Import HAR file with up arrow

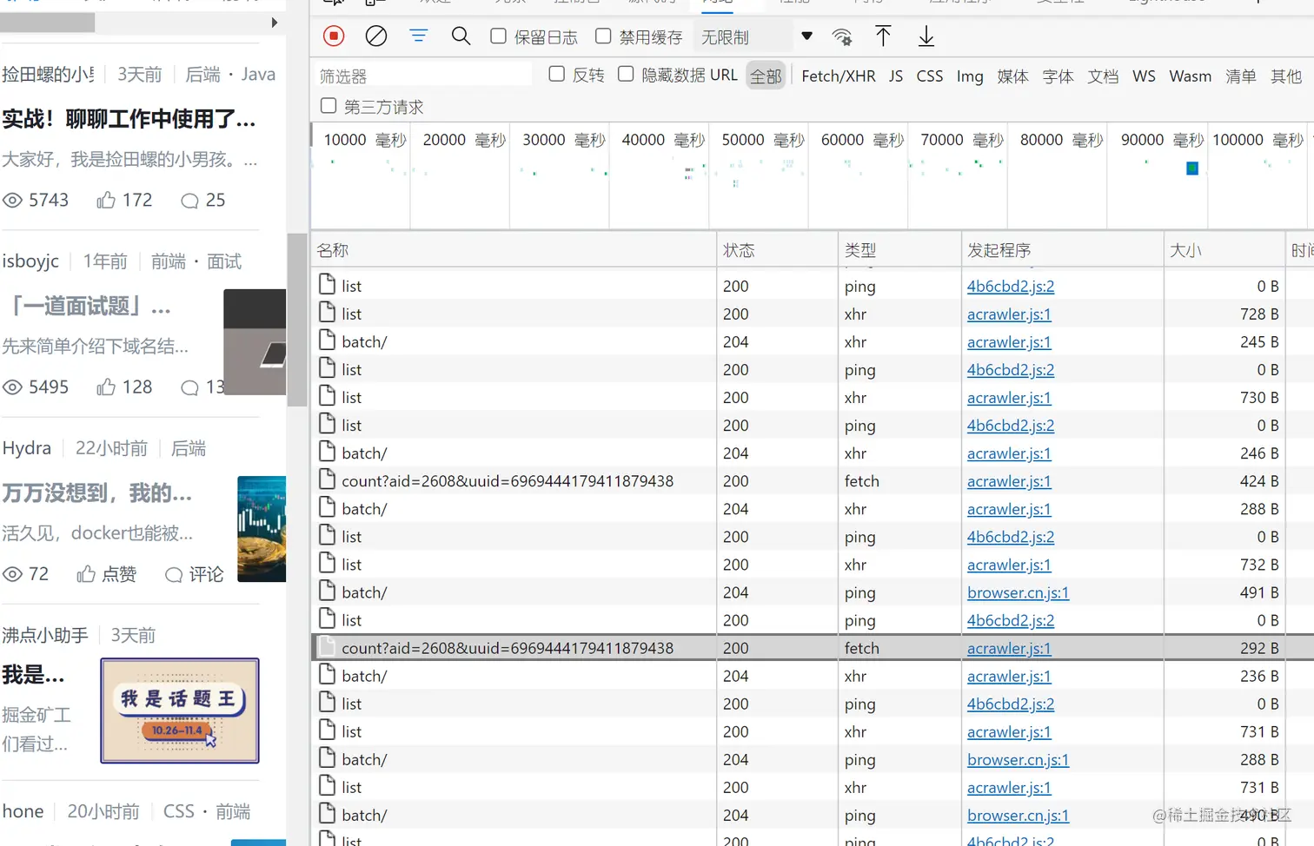tap(883, 36)
